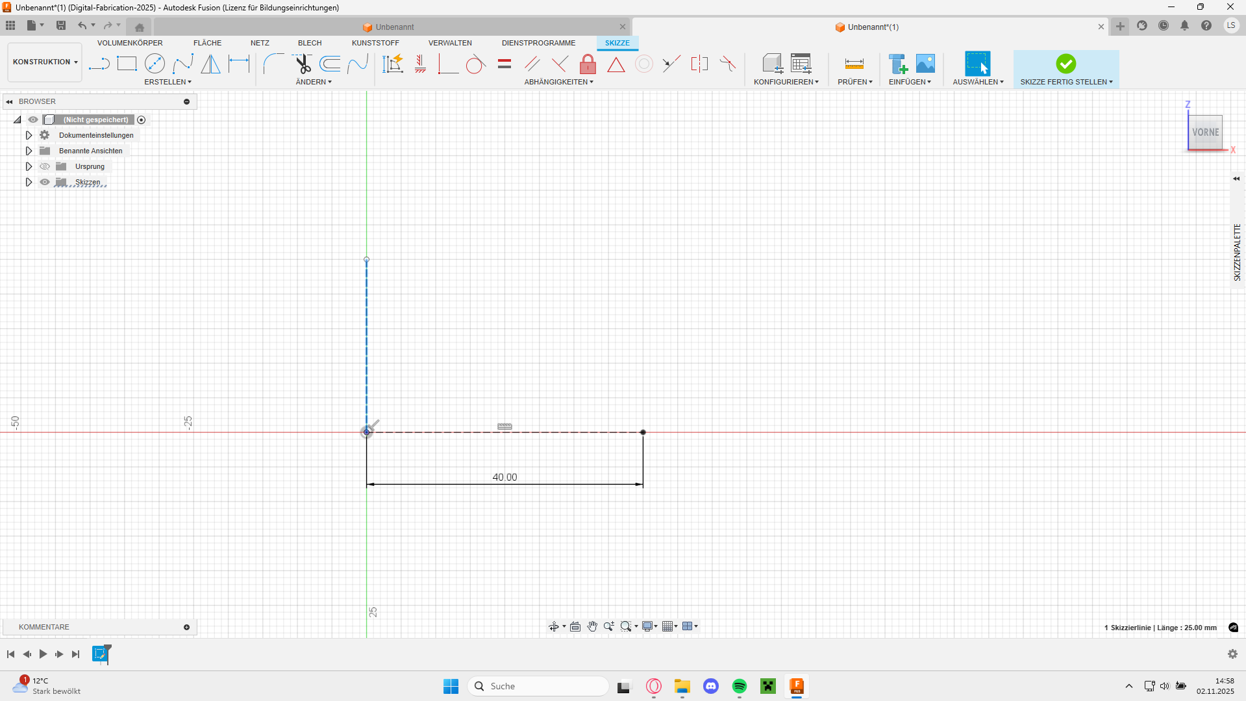The width and height of the screenshot is (1246, 701).
Task: Expand the Dokumenteinstellungen tree node
Action: click(x=29, y=135)
